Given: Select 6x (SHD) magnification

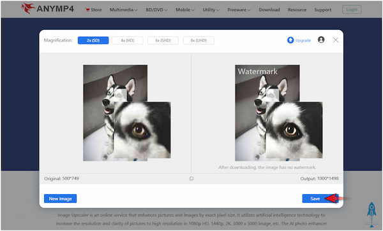Looking at the screenshot, I should [x=163, y=40].
